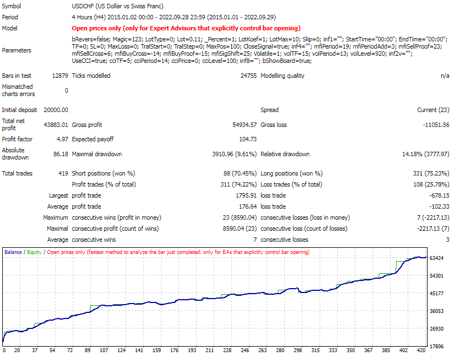Viewport: 454px width, 356px height.
Task: Click the Total net profit value 43883.01
Action: point(56,125)
